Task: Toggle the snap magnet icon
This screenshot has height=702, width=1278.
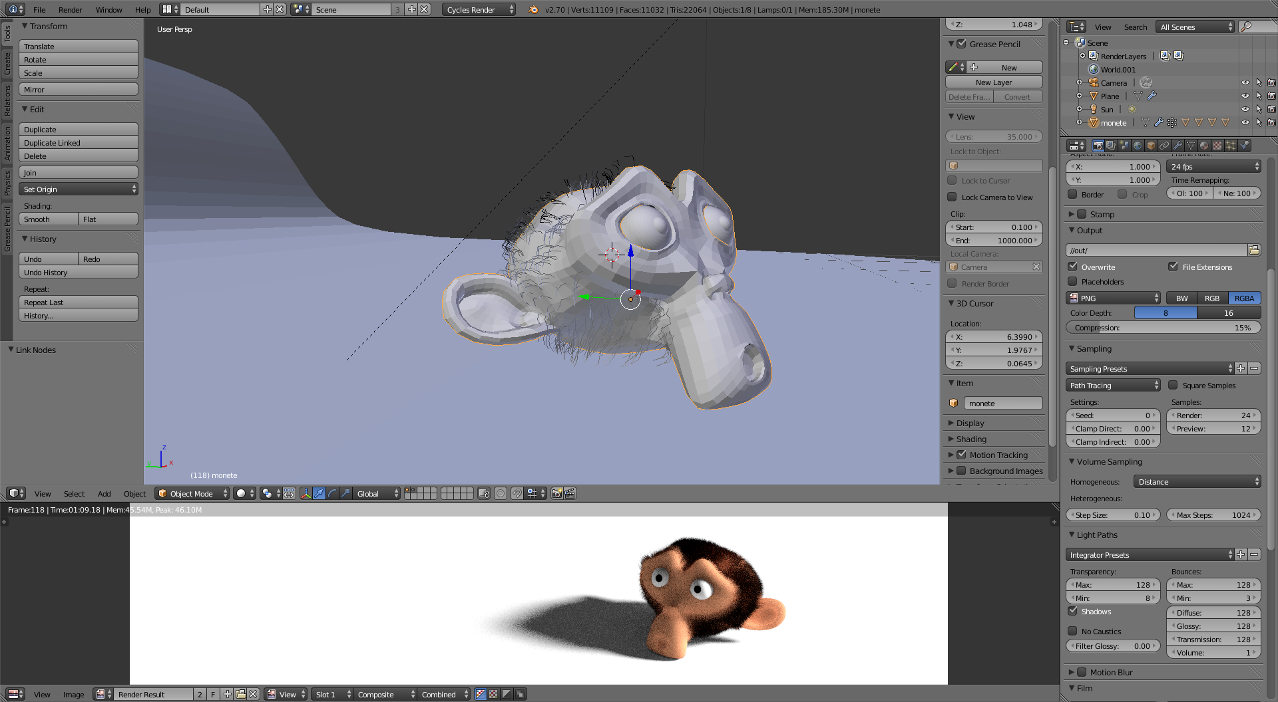Action: coord(517,493)
